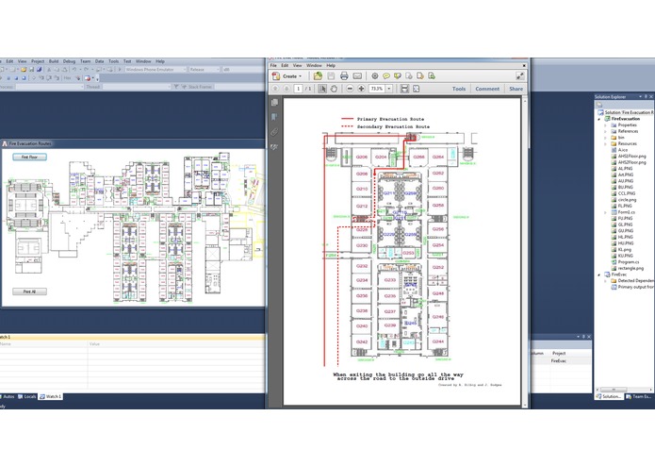Print the PDF using printer icon
The height and width of the screenshot is (466, 655).
pos(344,76)
